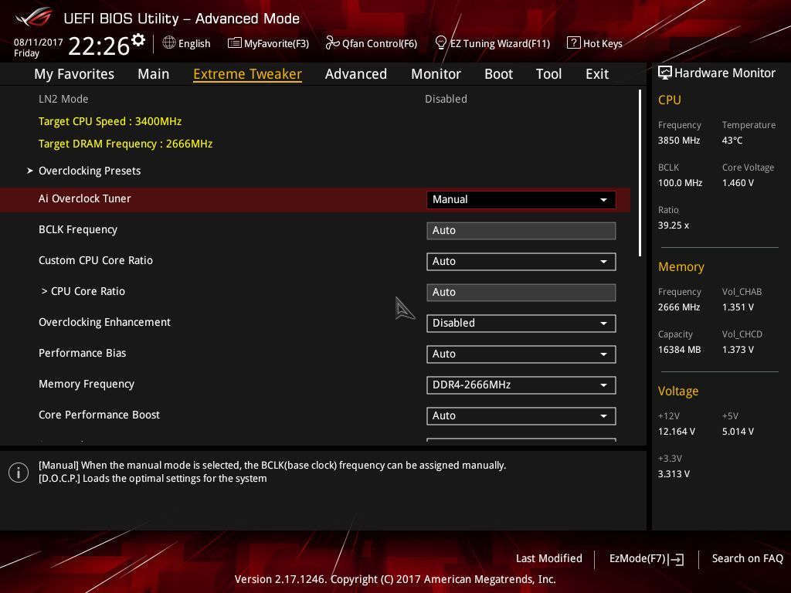Click Search on FAQ
This screenshot has height=593, width=791.
pos(747,558)
